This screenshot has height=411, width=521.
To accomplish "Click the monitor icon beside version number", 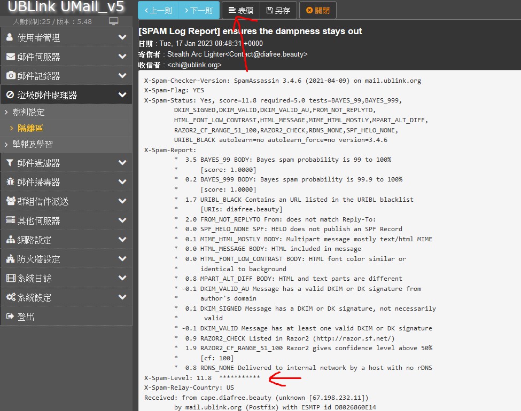I will tap(113, 21).
